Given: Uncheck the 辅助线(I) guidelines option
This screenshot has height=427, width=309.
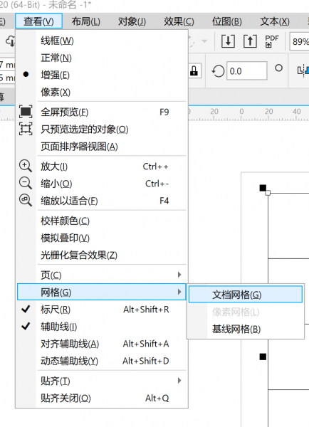Looking at the screenshot, I should (102, 327).
